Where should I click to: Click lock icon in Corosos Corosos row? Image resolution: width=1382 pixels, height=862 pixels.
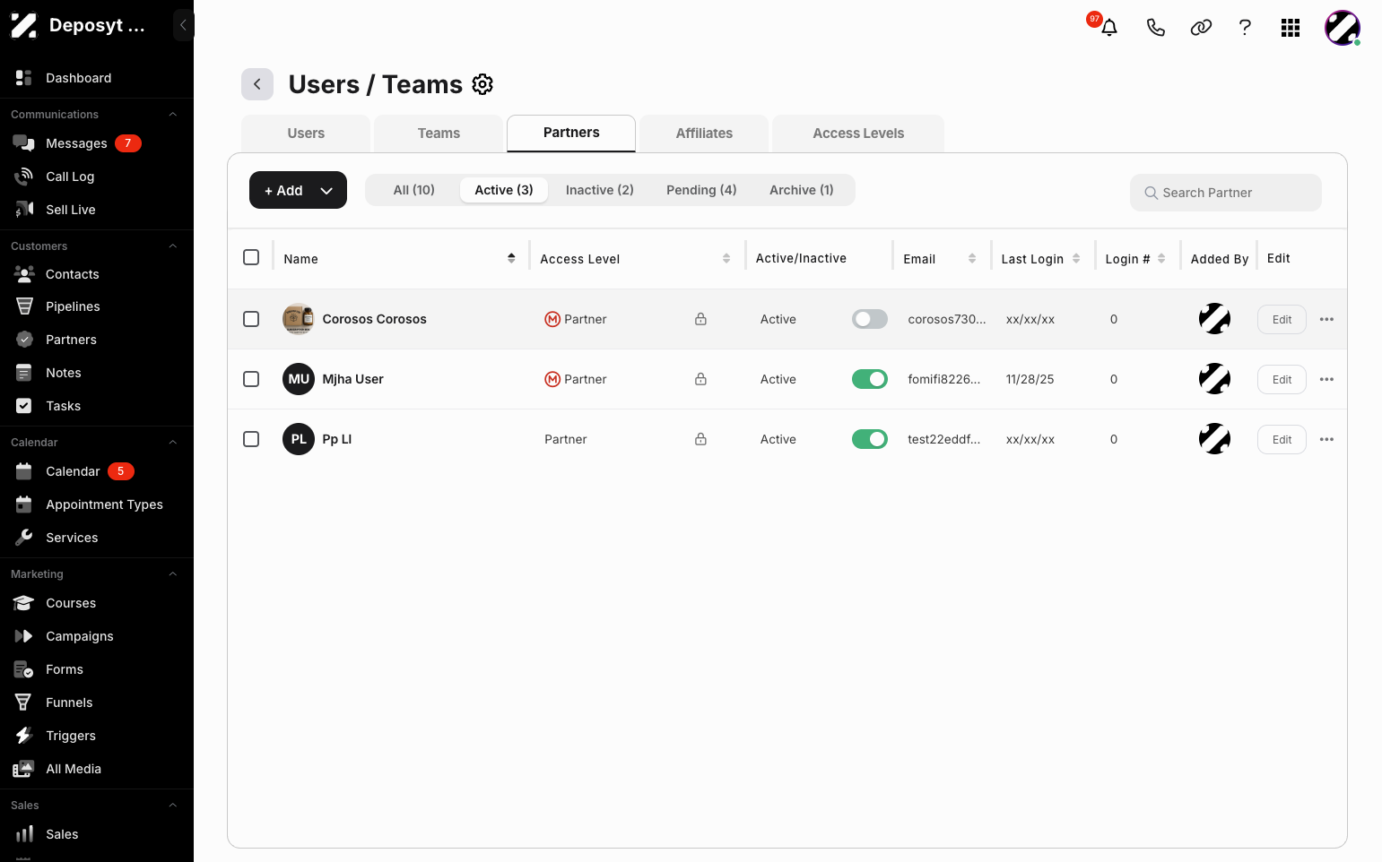[700, 319]
